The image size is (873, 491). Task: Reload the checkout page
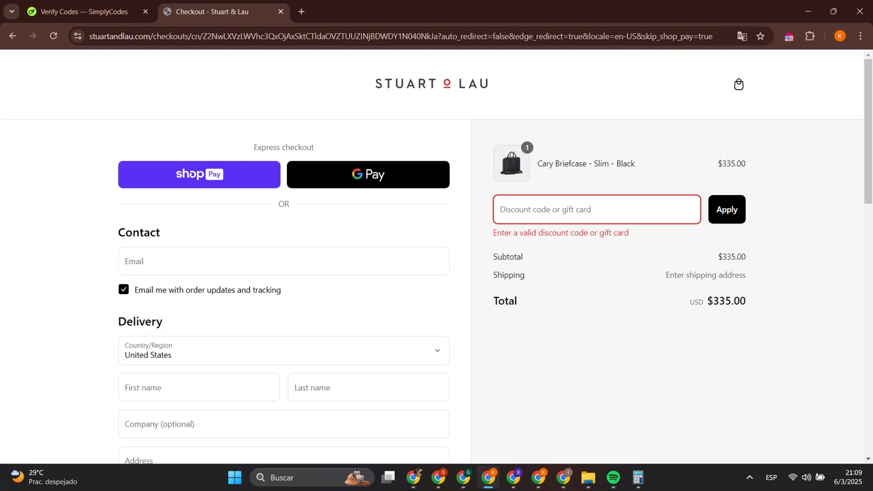(54, 36)
